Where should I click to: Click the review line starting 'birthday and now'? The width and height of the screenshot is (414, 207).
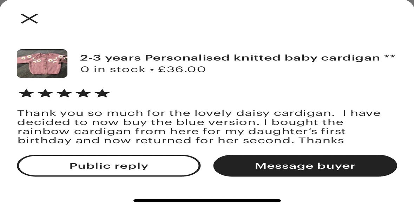tap(180, 140)
